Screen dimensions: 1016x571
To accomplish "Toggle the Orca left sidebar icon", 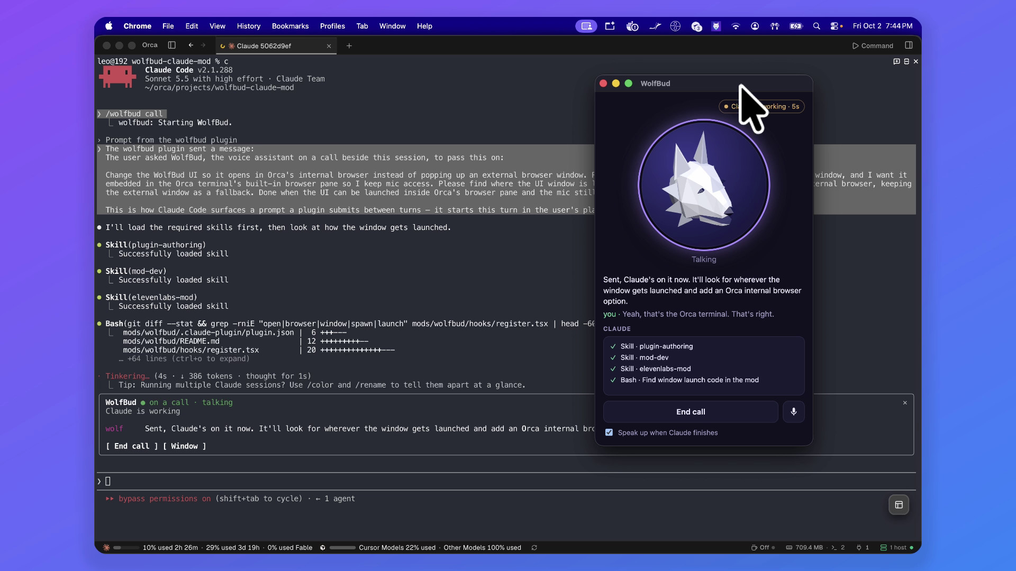I will pos(171,45).
